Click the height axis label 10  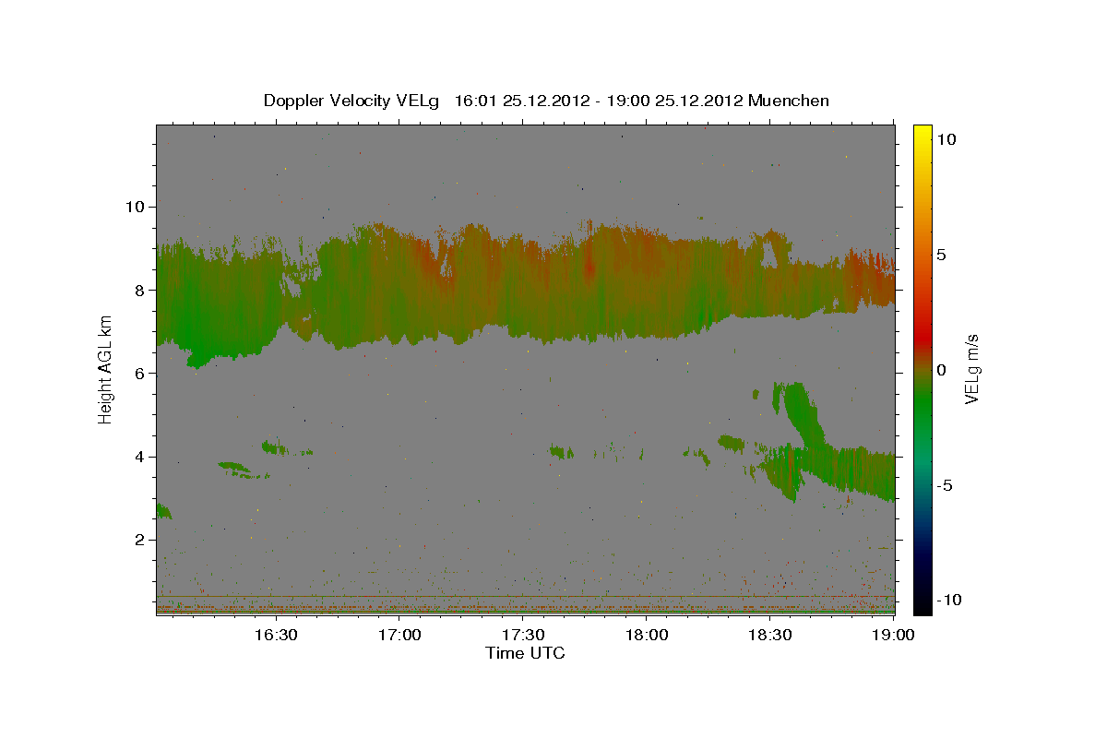point(137,207)
